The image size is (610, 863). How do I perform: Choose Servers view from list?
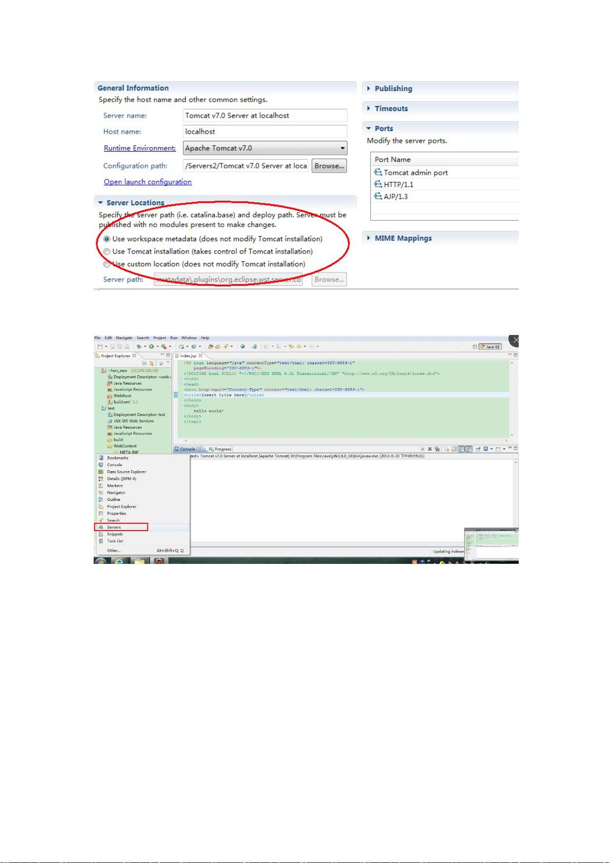[x=143, y=527]
